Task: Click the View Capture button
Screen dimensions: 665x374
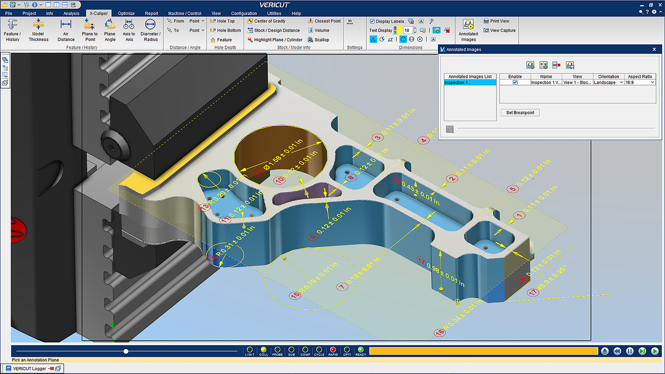Action: (499, 31)
